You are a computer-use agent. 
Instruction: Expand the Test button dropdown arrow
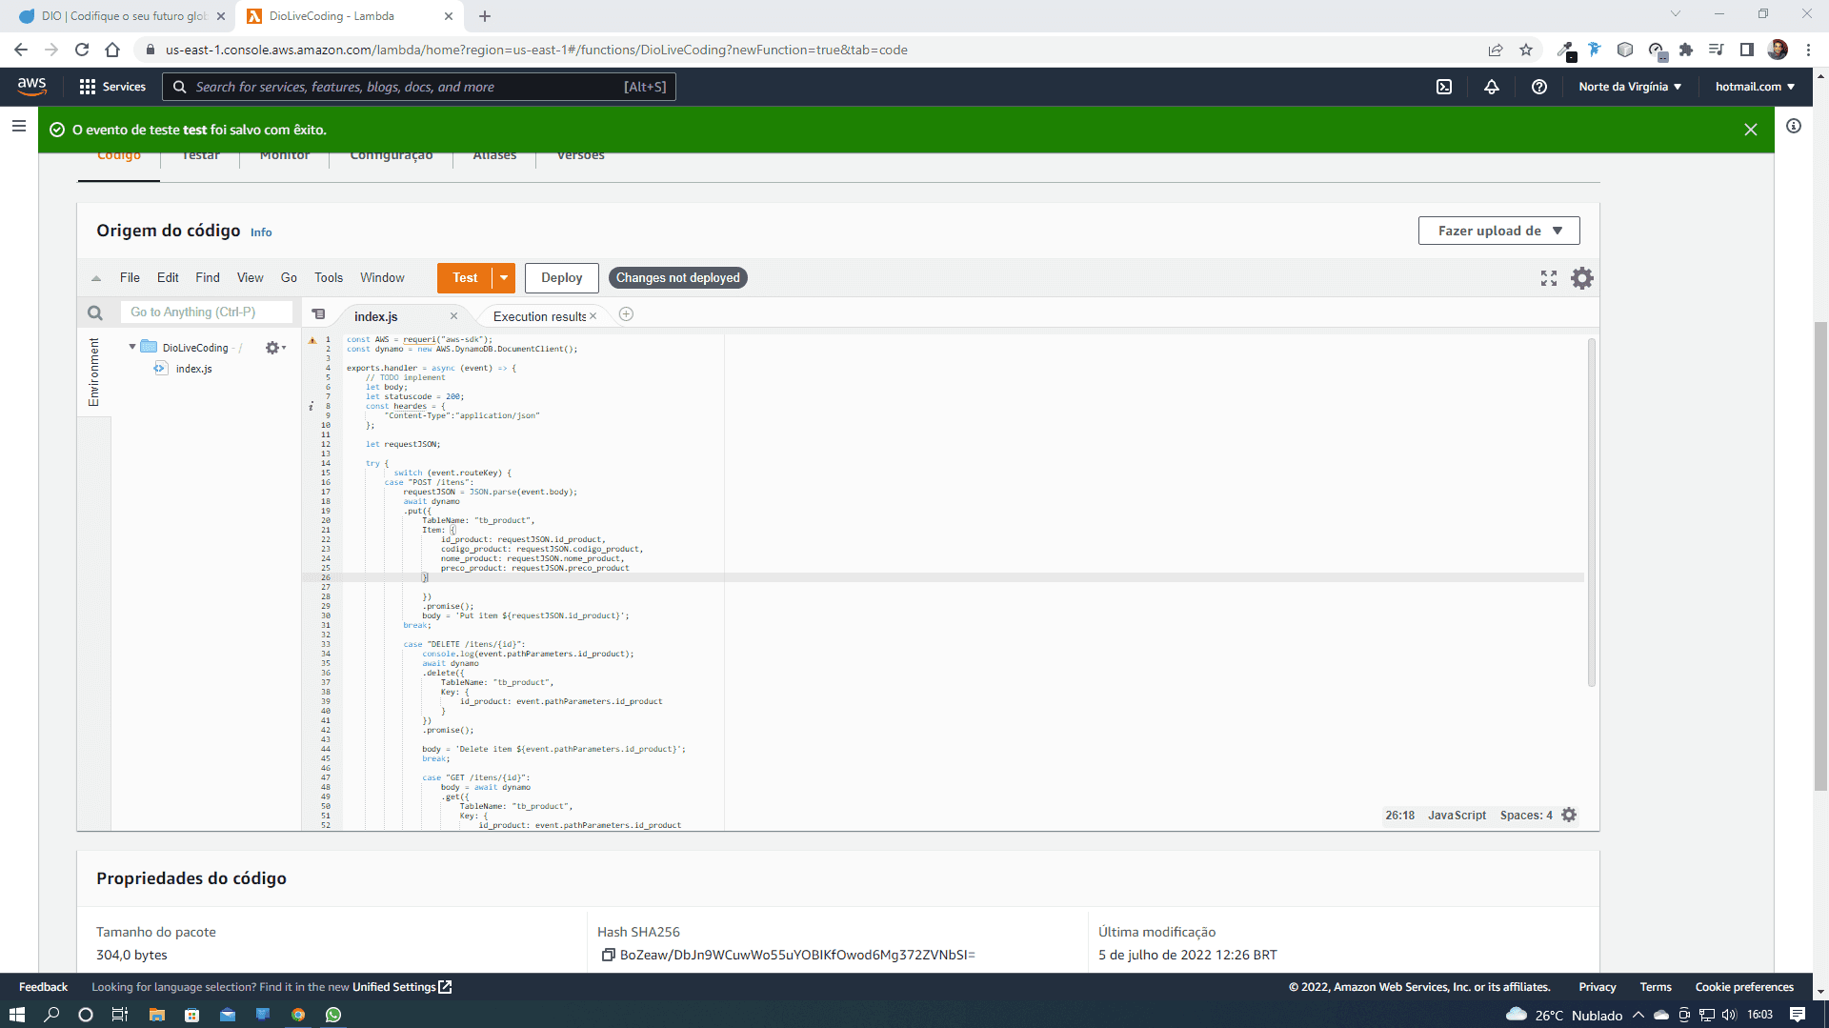[504, 278]
